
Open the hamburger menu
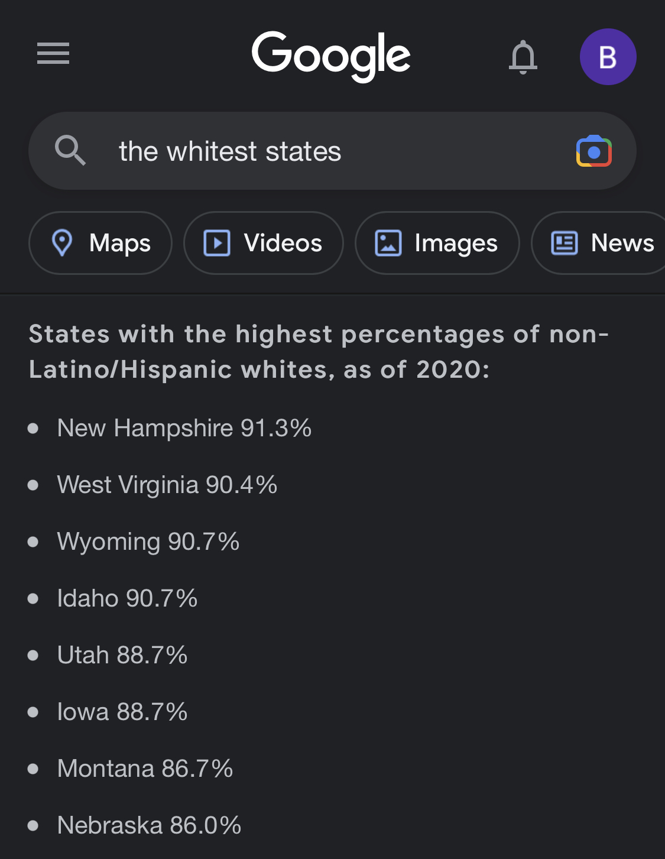(53, 54)
